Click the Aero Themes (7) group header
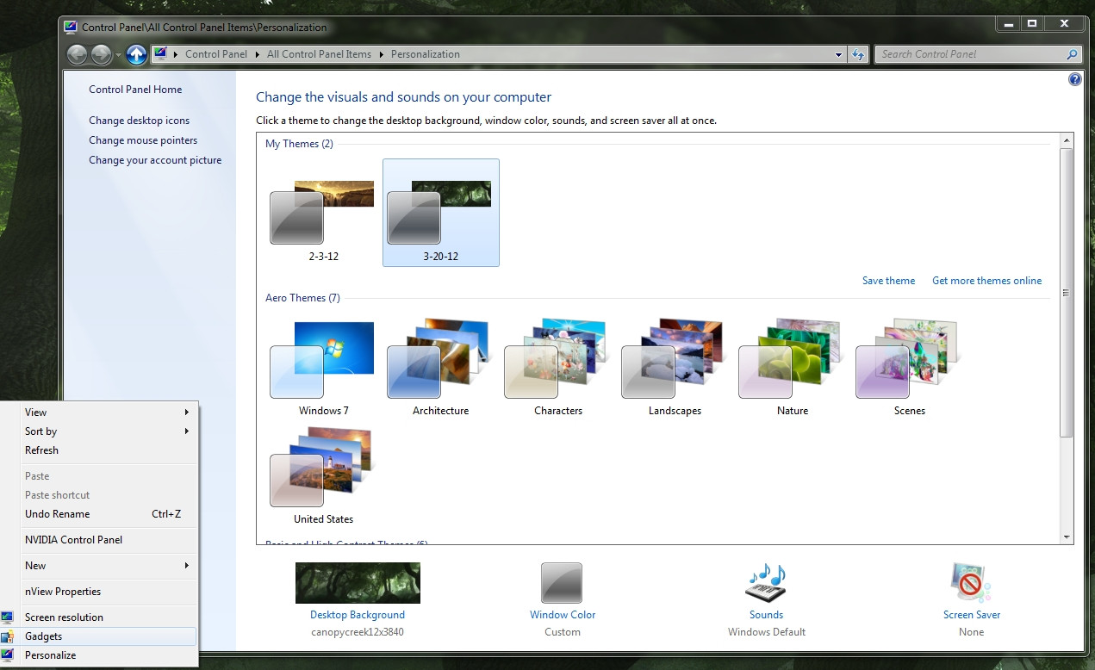The height and width of the screenshot is (670, 1095). (x=302, y=298)
